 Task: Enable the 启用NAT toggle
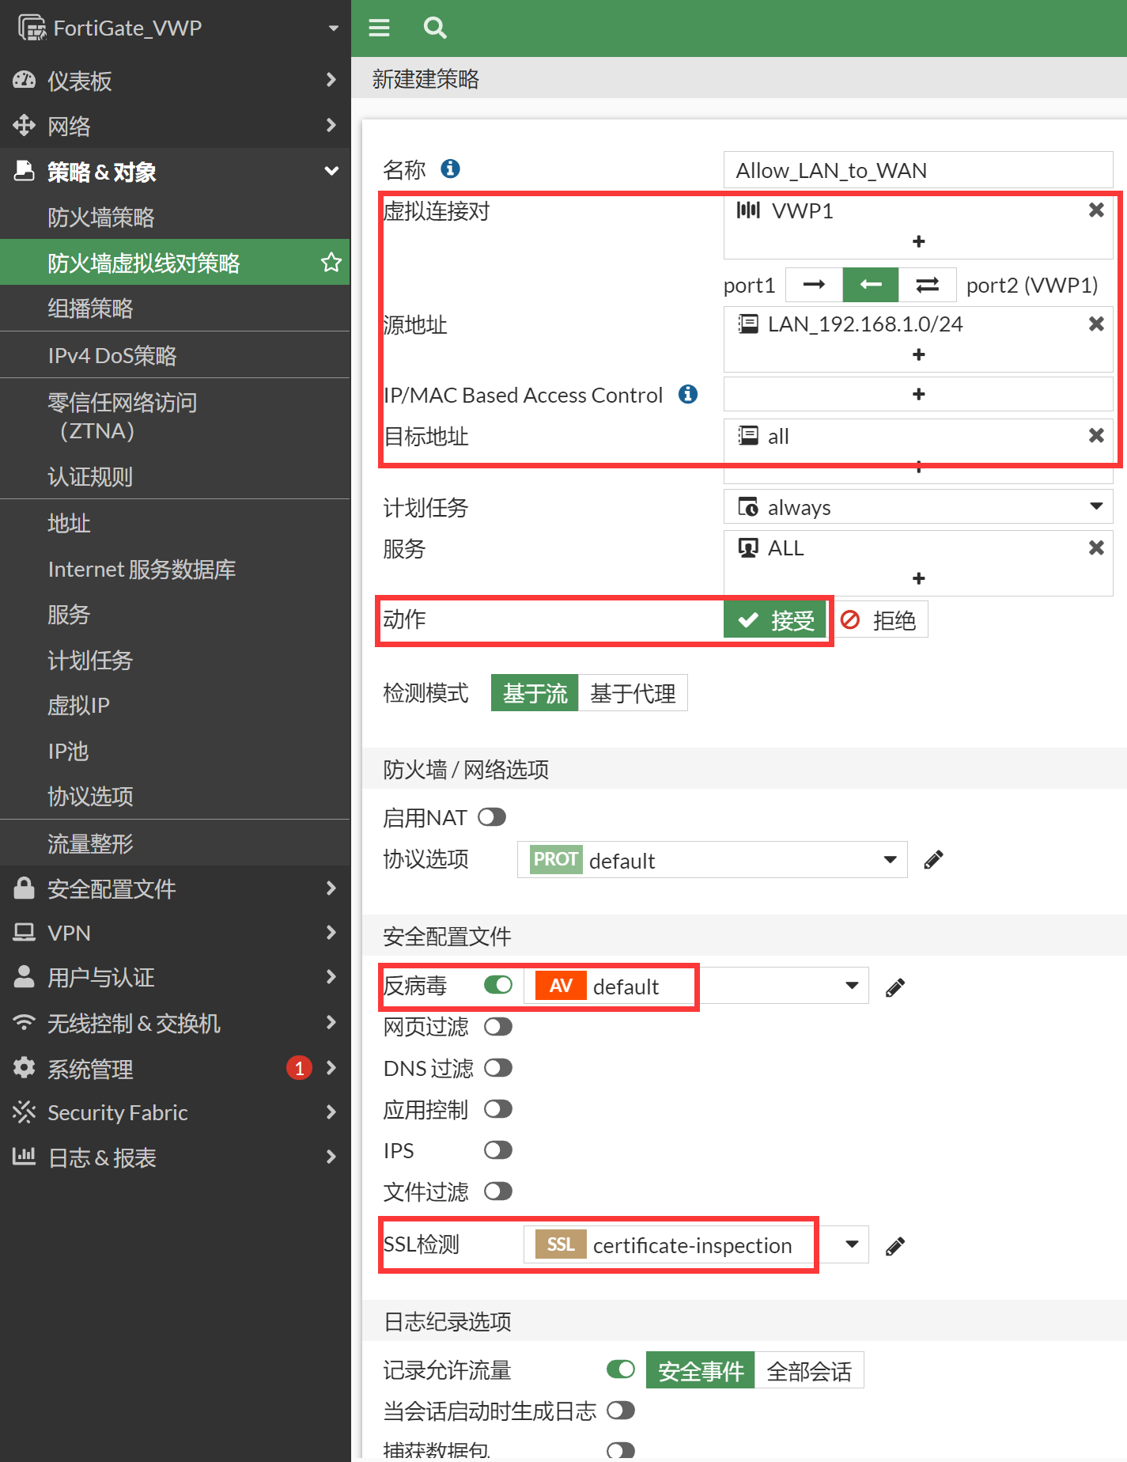pos(492,817)
